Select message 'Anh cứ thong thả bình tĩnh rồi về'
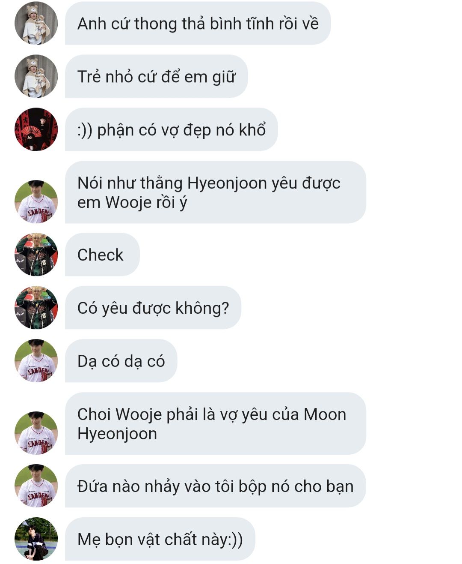The image size is (462, 564). point(198,23)
